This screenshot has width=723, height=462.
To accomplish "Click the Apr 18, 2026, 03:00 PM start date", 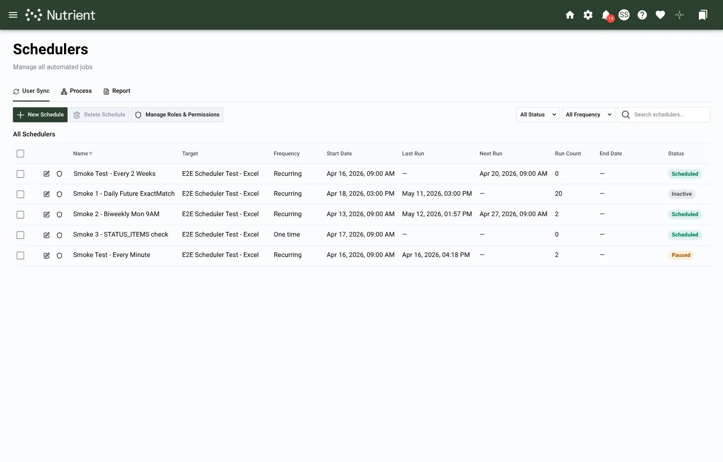I will (x=361, y=193).
